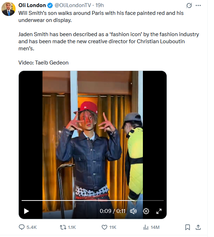
Task: Click the 0:09 / 0:11 time display
Action: coord(112,211)
